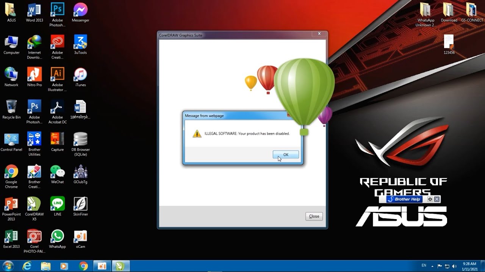Select the Adobe Illustrator shortcut

pyautogui.click(x=58, y=79)
